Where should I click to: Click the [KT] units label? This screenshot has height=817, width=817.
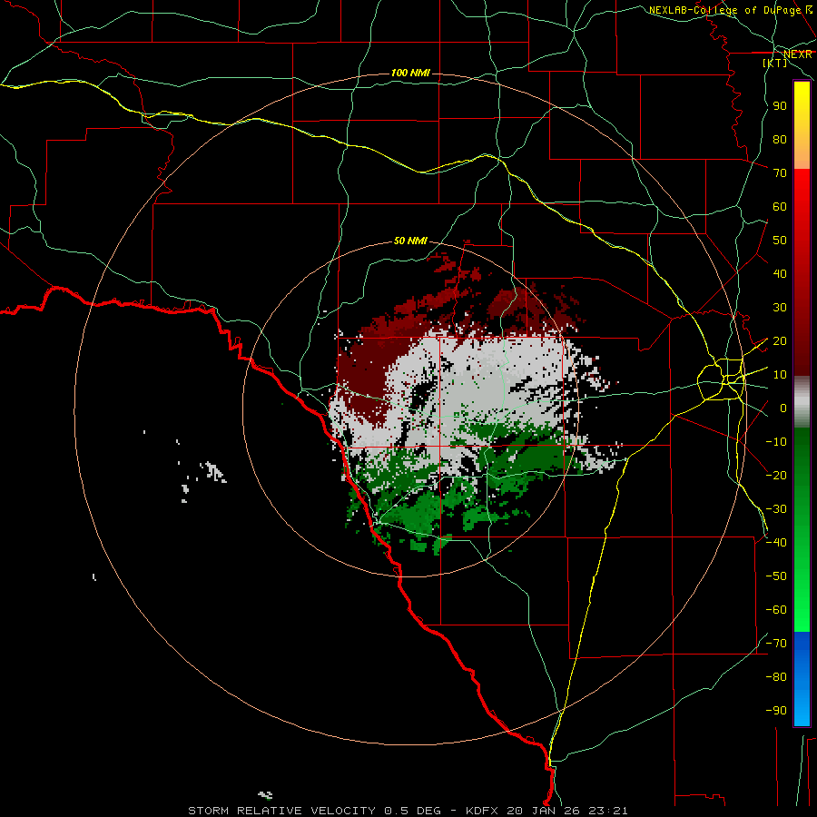(x=775, y=63)
